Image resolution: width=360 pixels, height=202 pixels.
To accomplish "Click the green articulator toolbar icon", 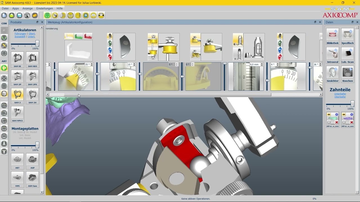I will tap(48, 15).
